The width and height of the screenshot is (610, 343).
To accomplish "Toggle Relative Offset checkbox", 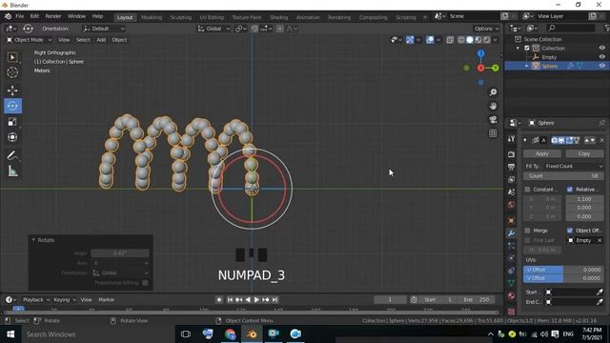I will pyautogui.click(x=570, y=190).
